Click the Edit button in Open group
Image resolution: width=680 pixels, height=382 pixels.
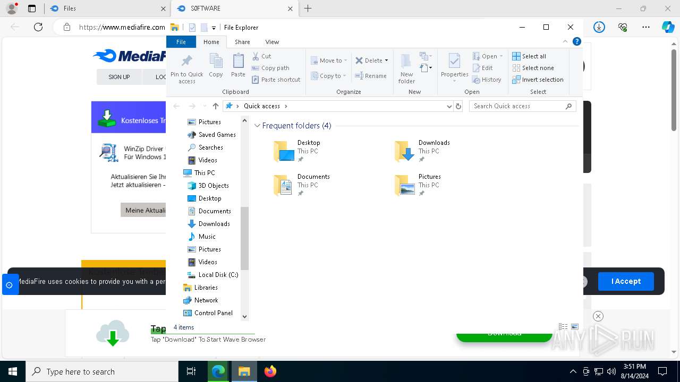482,68
